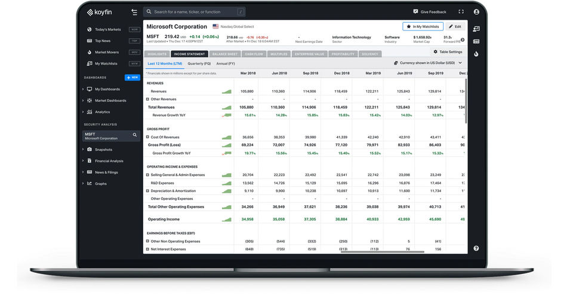Switch to Enterprise Value tab
Screen dimensions: 573x305
point(310,54)
